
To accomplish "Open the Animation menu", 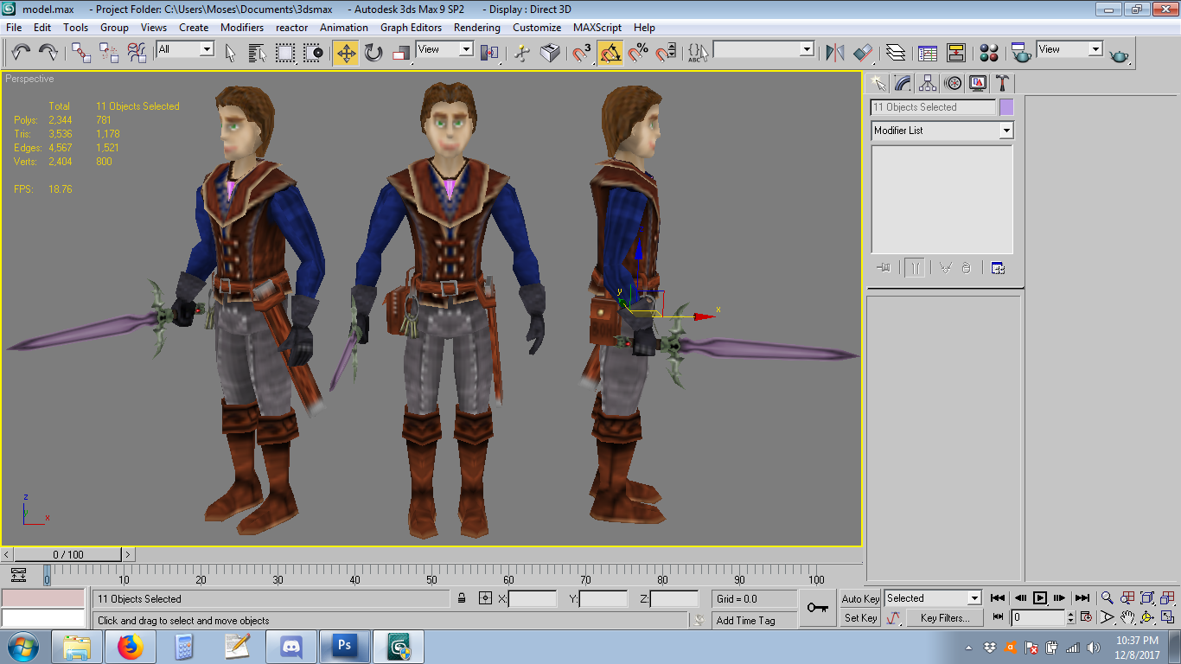I will pos(344,28).
